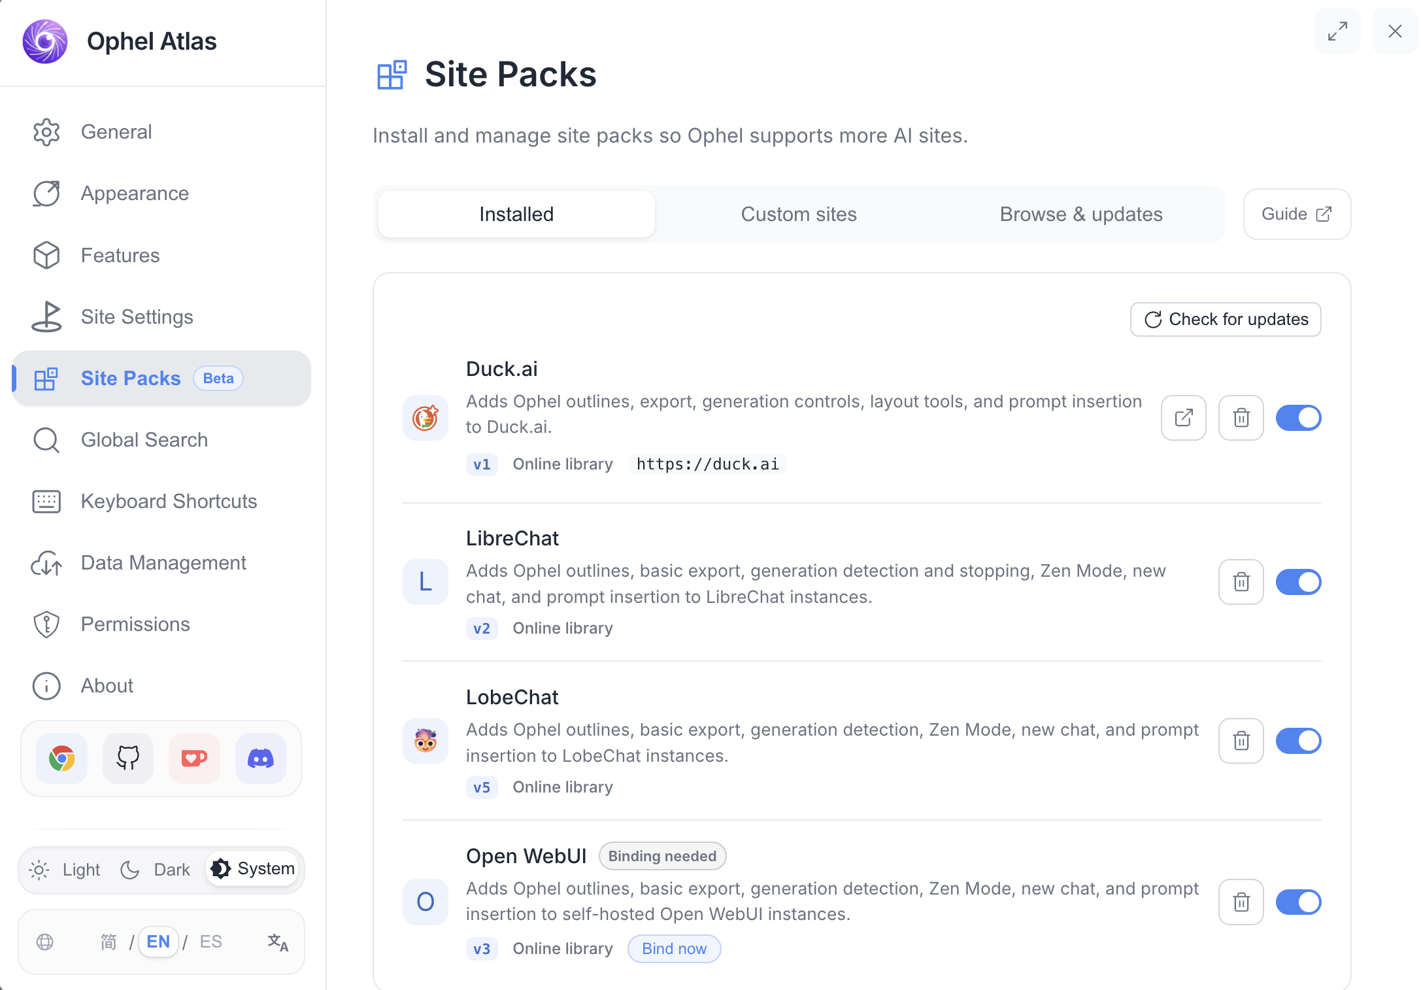Screen dimensions: 1421x990
Task: Click the Ko-fi donate icon
Action: (194, 759)
